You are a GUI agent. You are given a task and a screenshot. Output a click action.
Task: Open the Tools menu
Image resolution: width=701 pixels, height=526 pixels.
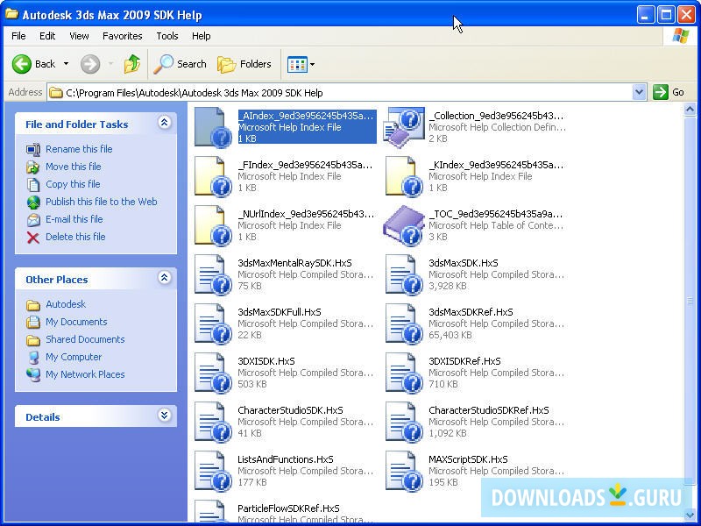pyautogui.click(x=166, y=36)
